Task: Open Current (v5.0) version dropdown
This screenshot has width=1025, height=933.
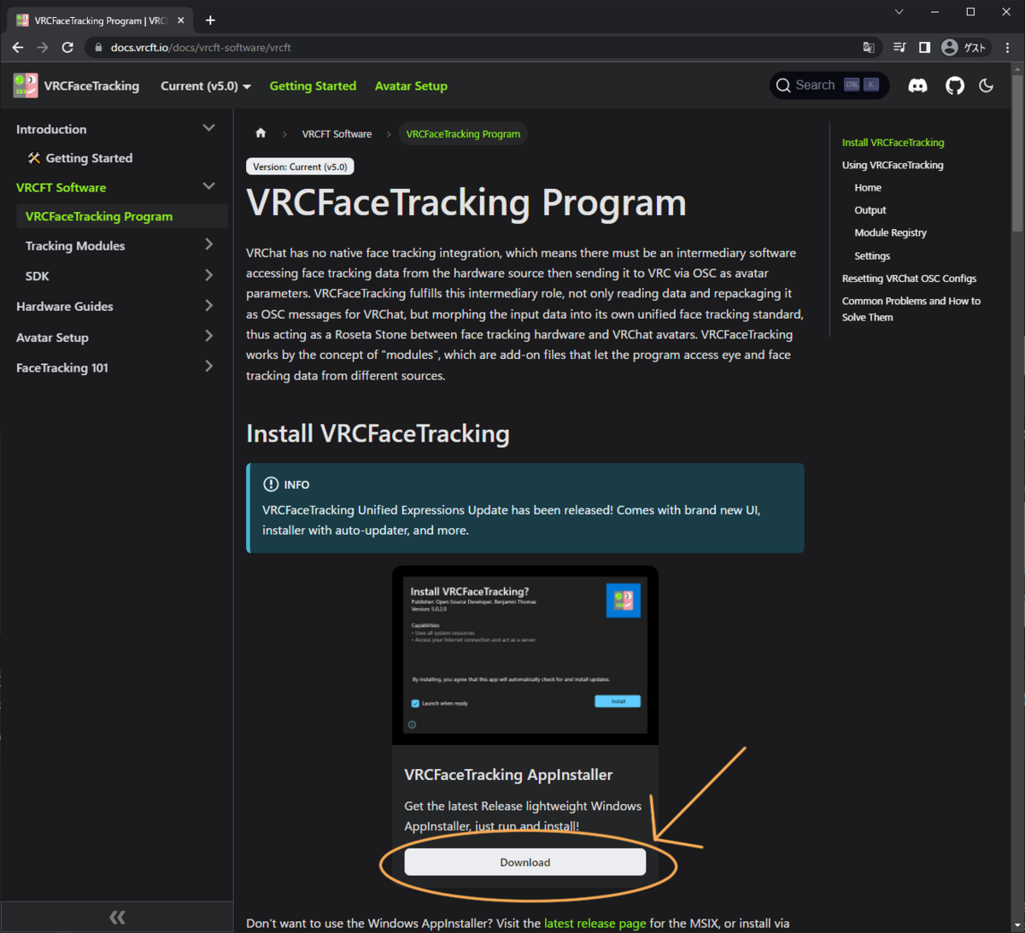Action: pyautogui.click(x=206, y=85)
